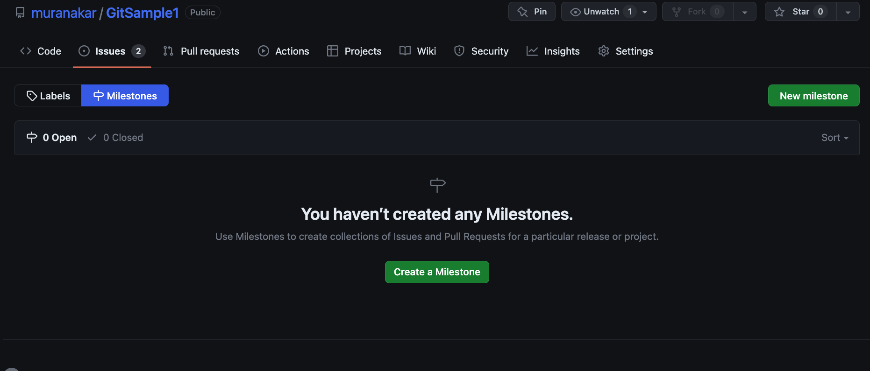This screenshot has width=870, height=371.
Task: Select the Milestones view button
Action: [x=125, y=96]
